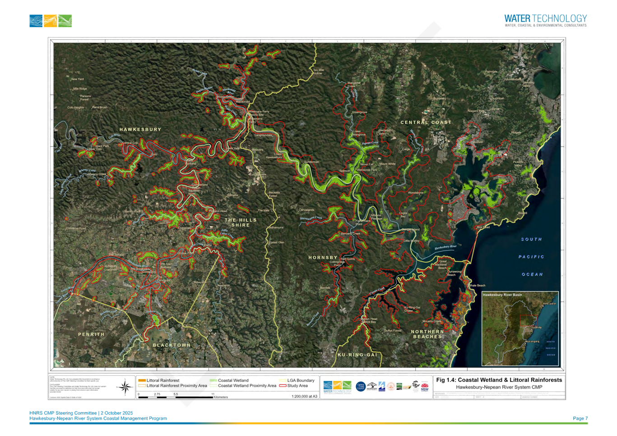Click the Hawkesbury River Basin inset map
Screen dimensions: 617x436
click(520, 329)
